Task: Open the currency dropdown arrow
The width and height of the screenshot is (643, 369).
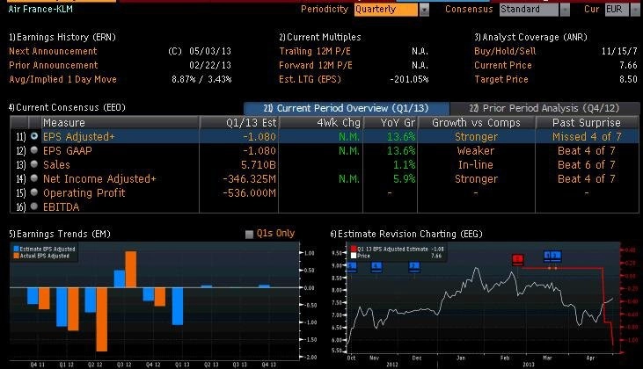Action: coord(636,10)
